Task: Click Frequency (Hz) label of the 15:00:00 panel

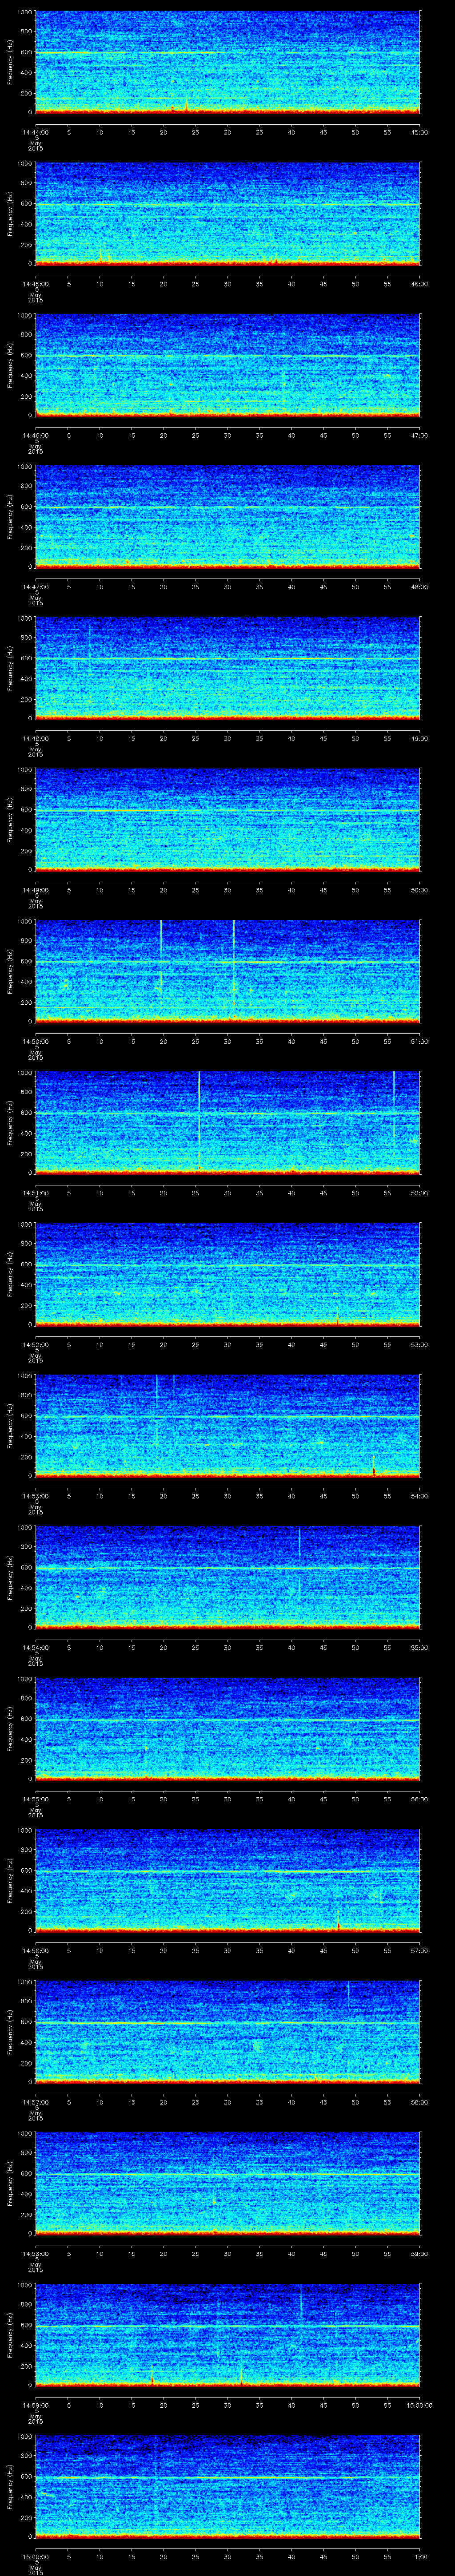Action: tap(10, 2487)
